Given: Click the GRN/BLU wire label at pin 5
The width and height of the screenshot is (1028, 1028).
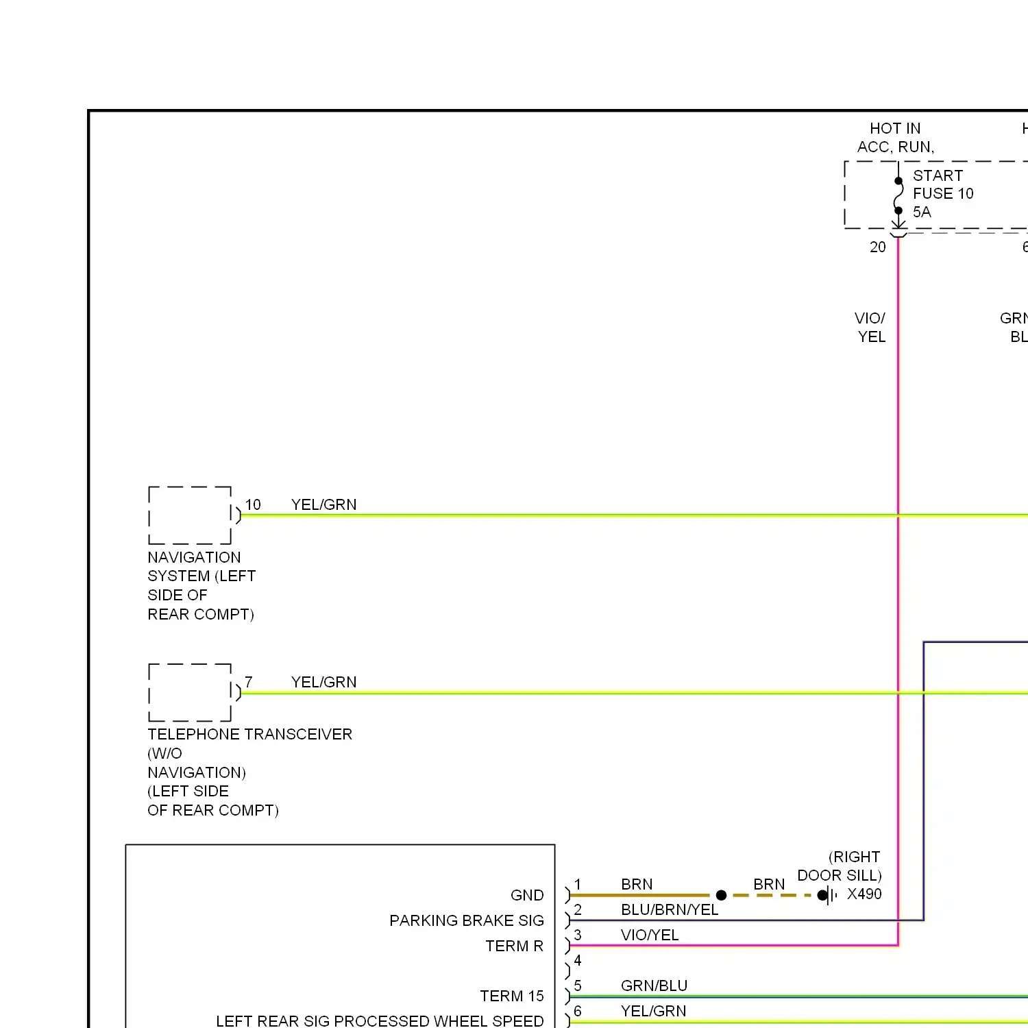Looking at the screenshot, I should point(654,986).
